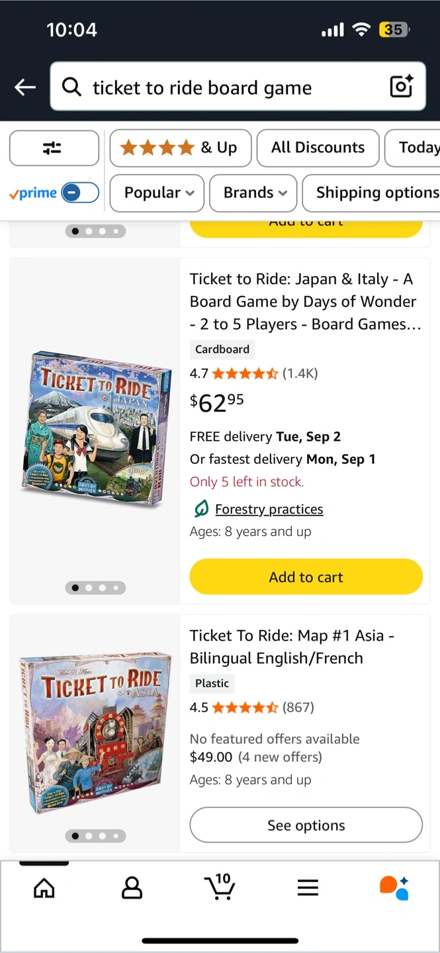The width and height of the screenshot is (440, 953).
Task: Tap the filter sliders icon
Action: (x=54, y=148)
